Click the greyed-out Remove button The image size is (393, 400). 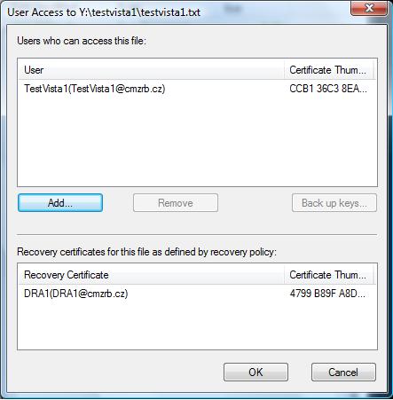pos(176,203)
